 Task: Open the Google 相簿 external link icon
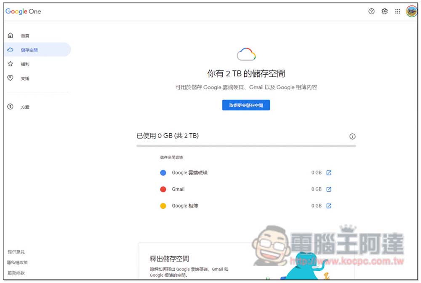click(329, 206)
